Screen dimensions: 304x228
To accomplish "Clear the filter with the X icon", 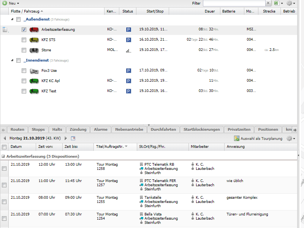I will (268, 3).
